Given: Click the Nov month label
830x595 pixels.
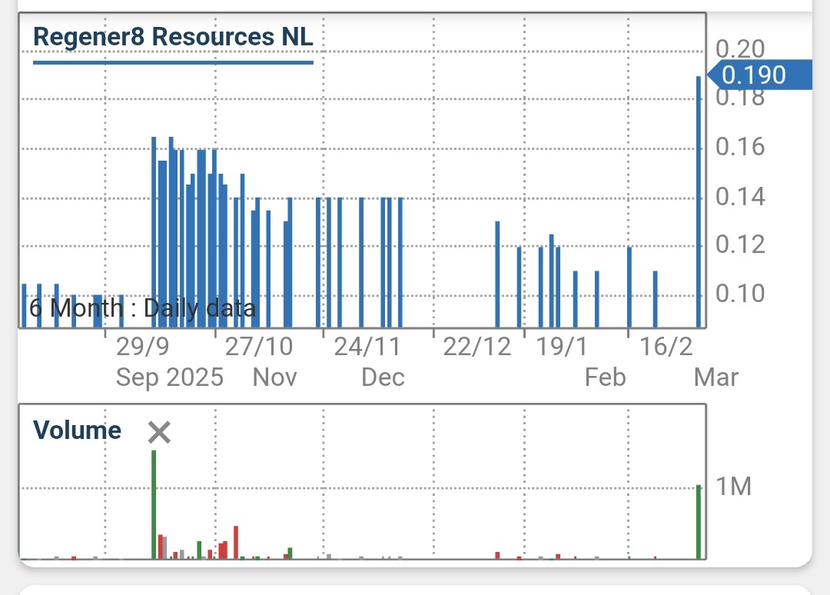Looking at the screenshot, I should click(x=274, y=377).
